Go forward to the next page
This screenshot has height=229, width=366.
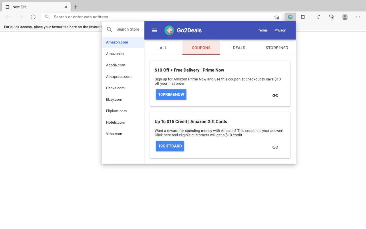tap(21, 17)
